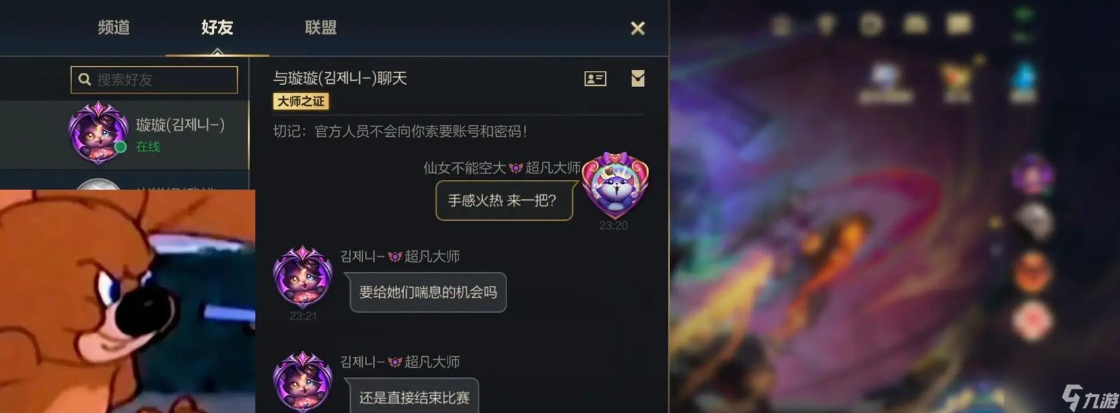The image size is (1120, 413).
Task: Click the bear cartoon image overlay
Action: point(127,301)
